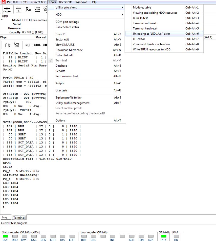The width and height of the screenshot is (216, 241).
Task: Open Modules table from submenu
Action: click(142, 8)
